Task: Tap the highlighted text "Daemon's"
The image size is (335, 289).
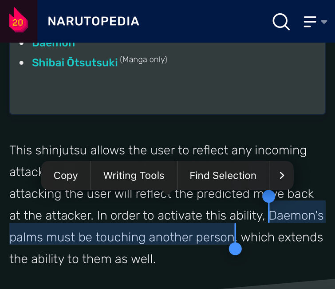Action: tap(296, 216)
